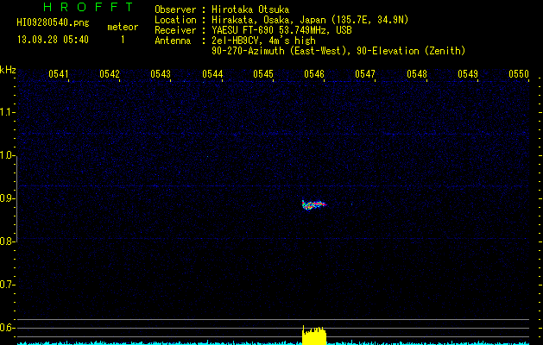Click the 1.0 kHz axis label

tap(7, 155)
